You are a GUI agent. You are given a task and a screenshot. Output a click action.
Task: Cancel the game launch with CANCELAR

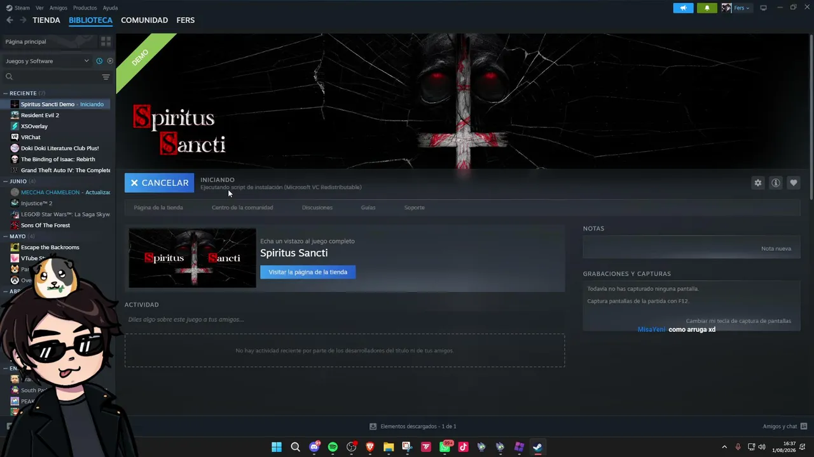click(x=159, y=183)
